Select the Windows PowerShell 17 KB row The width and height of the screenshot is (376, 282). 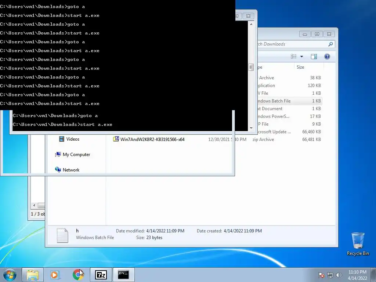289,116
